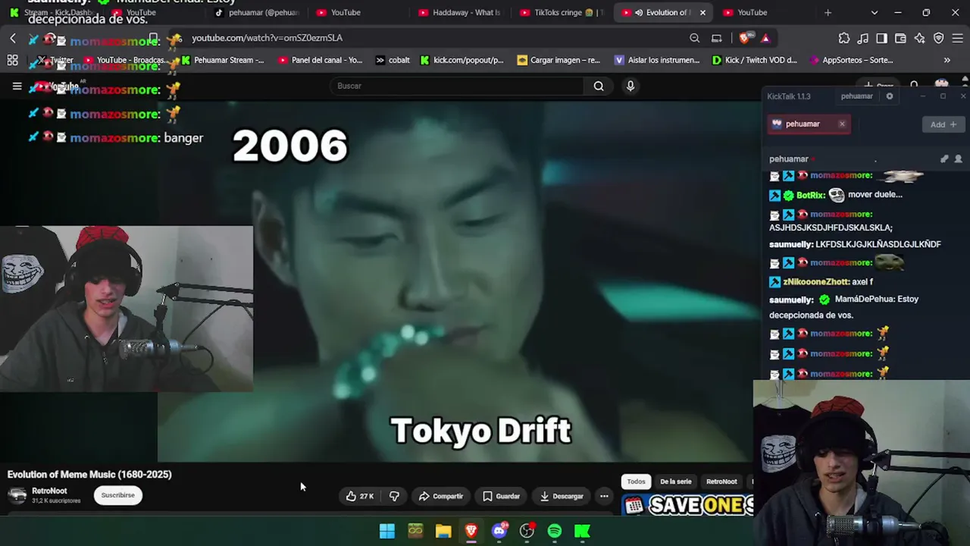Click the YouTube search magnifier button
970x546 pixels.
click(x=599, y=86)
